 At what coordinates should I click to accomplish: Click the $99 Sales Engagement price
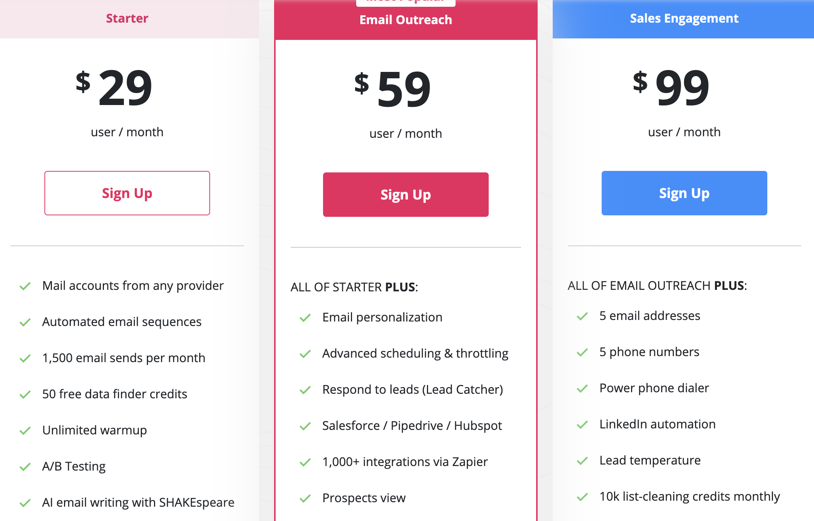point(671,88)
